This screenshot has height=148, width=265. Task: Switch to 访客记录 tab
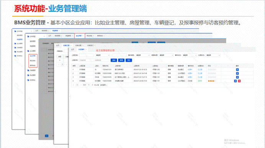[x=66, y=45]
